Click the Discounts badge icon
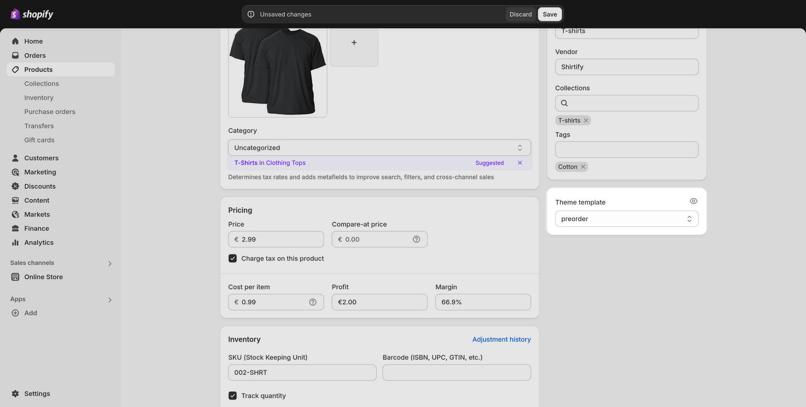The height and width of the screenshot is (407, 806). pyautogui.click(x=15, y=186)
